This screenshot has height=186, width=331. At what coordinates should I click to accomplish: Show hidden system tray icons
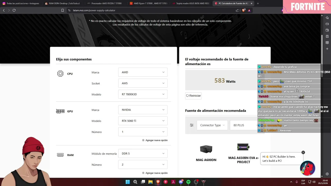pos(291,182)
